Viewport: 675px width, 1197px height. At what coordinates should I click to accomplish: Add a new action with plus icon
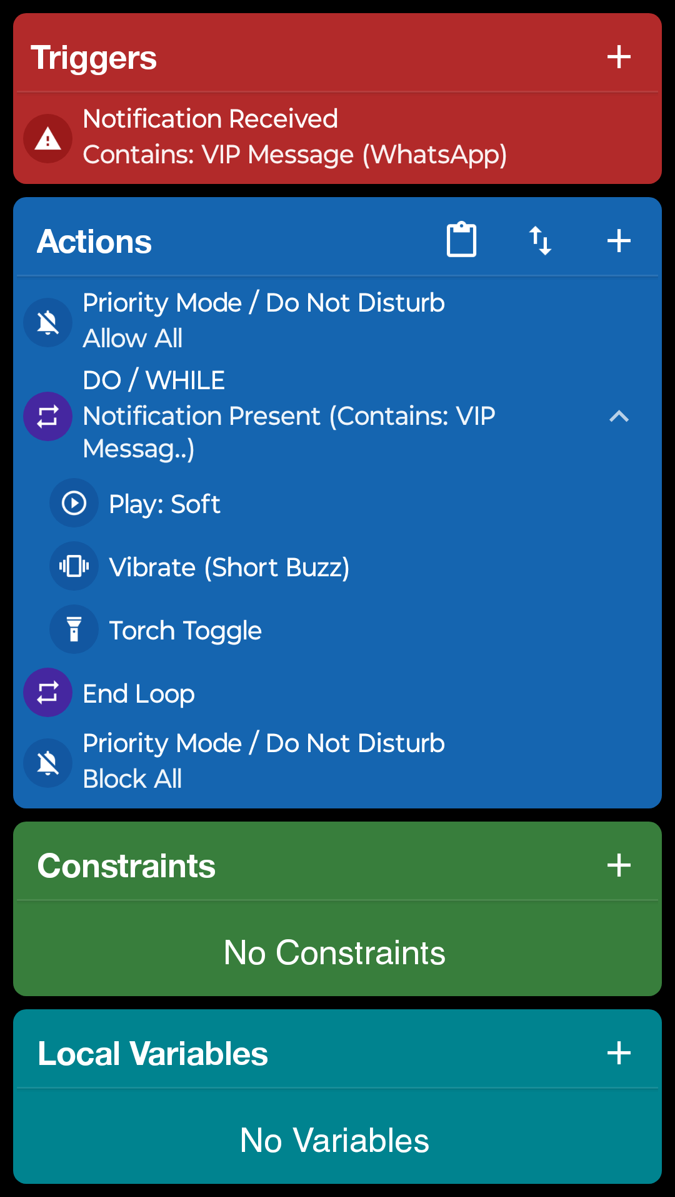[619, 241]
